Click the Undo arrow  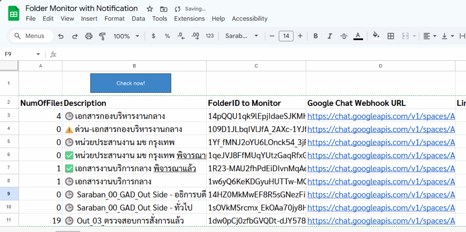[61, 36]
